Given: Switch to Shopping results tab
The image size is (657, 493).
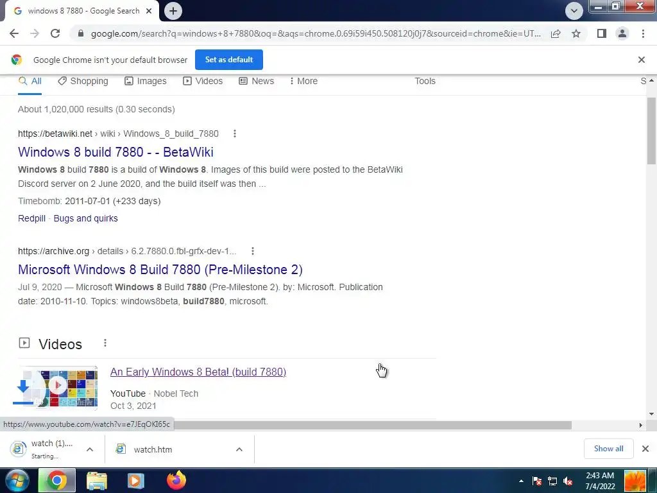Looking at the screenshot, I should pos(83,81).
